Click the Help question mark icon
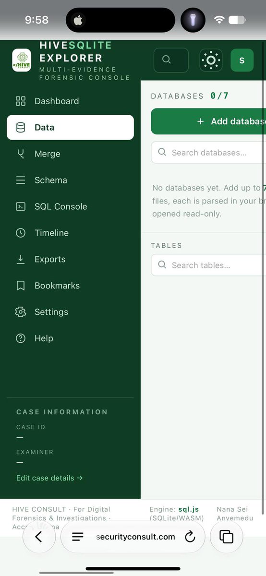This screenshot has height=576, width=266. pyautogui.click(x=21, y=338)
